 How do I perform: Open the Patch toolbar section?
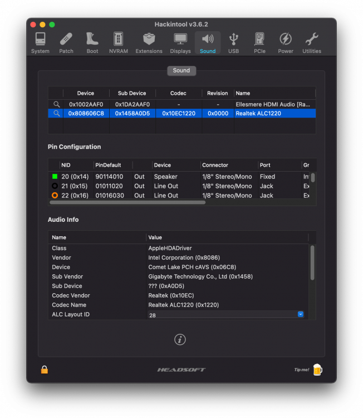tap(66, 43)
